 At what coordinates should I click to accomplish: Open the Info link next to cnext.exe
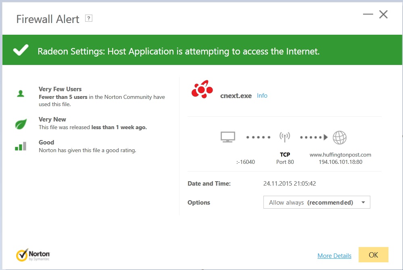[x=262, y=96]
